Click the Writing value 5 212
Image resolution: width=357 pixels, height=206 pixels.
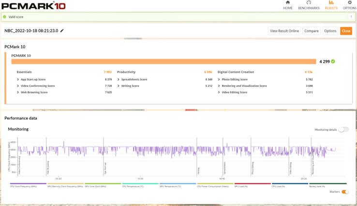209,86
